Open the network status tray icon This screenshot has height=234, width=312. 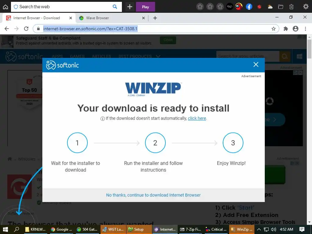[x=266, y=229]
